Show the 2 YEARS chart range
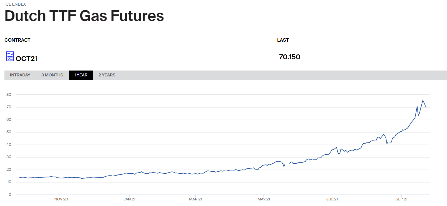This screenshot has height=206, width=447. (x=107, y=75)
